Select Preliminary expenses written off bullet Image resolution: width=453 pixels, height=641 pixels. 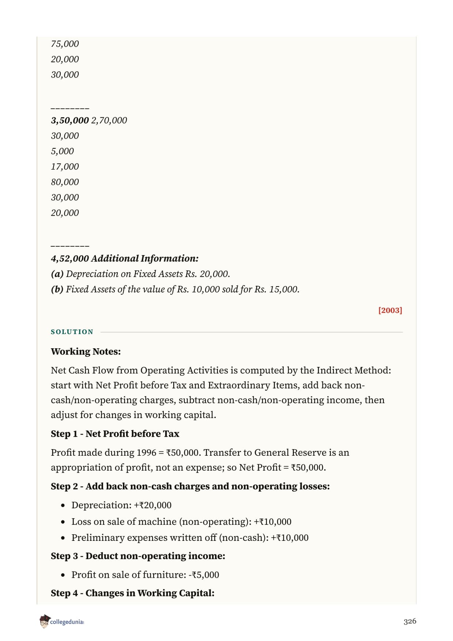[x=190, y=538]
